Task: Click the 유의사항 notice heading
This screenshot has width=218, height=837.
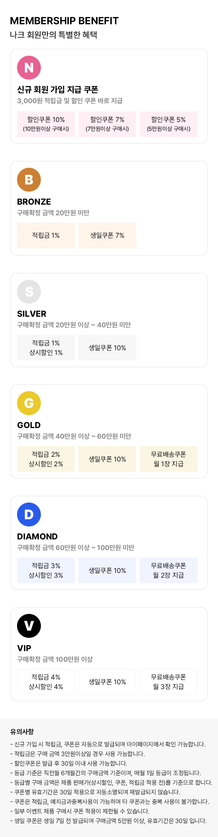Action: pyautogui.click(x=22, y=732)
